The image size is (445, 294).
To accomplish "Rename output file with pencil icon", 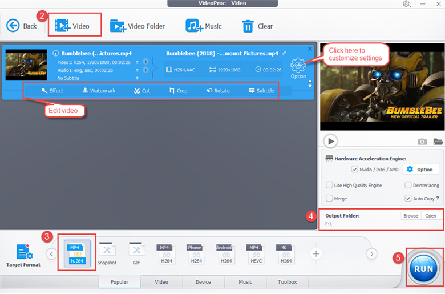I will click(x=284, y=53).
